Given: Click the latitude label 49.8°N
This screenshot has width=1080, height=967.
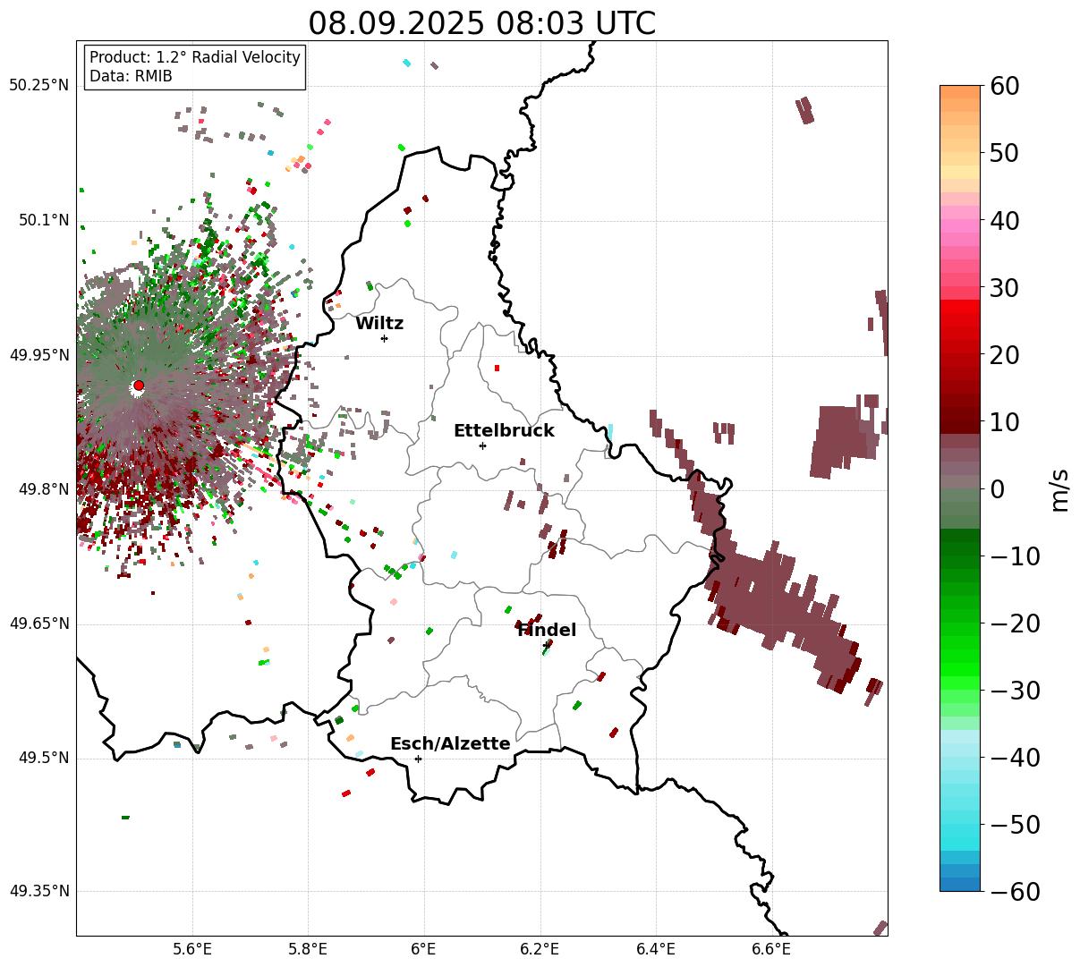Looking at the screenshot, I should coord(43,489).
